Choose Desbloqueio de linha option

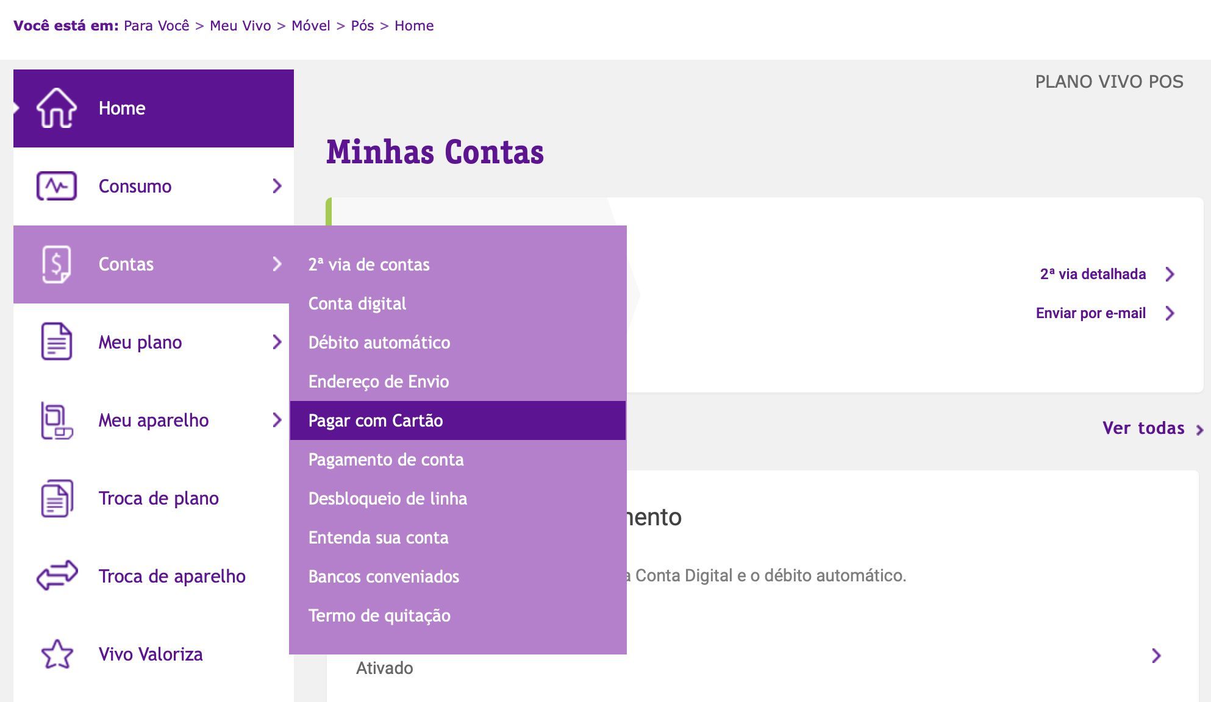[458, 498]
